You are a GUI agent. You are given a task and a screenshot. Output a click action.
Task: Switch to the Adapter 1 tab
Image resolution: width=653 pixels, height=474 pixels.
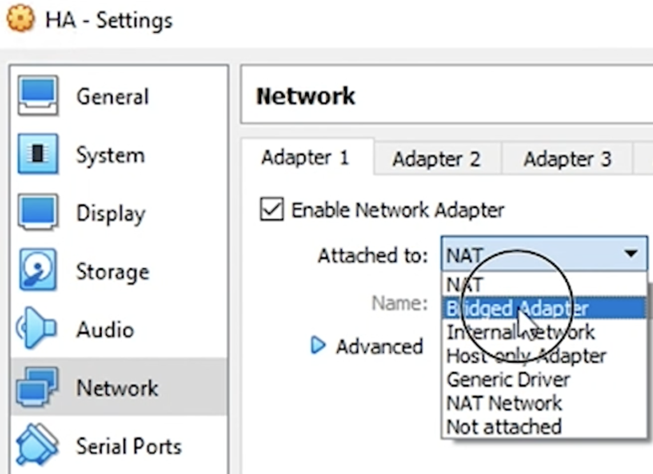tap(307, 158)
